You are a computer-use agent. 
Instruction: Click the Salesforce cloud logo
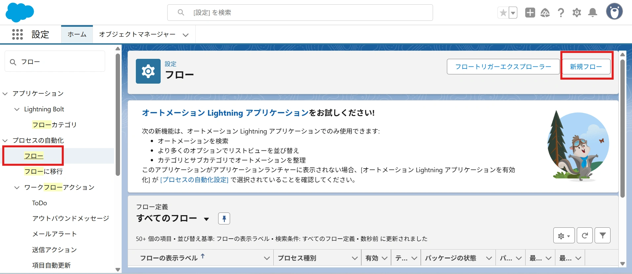[20, 12]
